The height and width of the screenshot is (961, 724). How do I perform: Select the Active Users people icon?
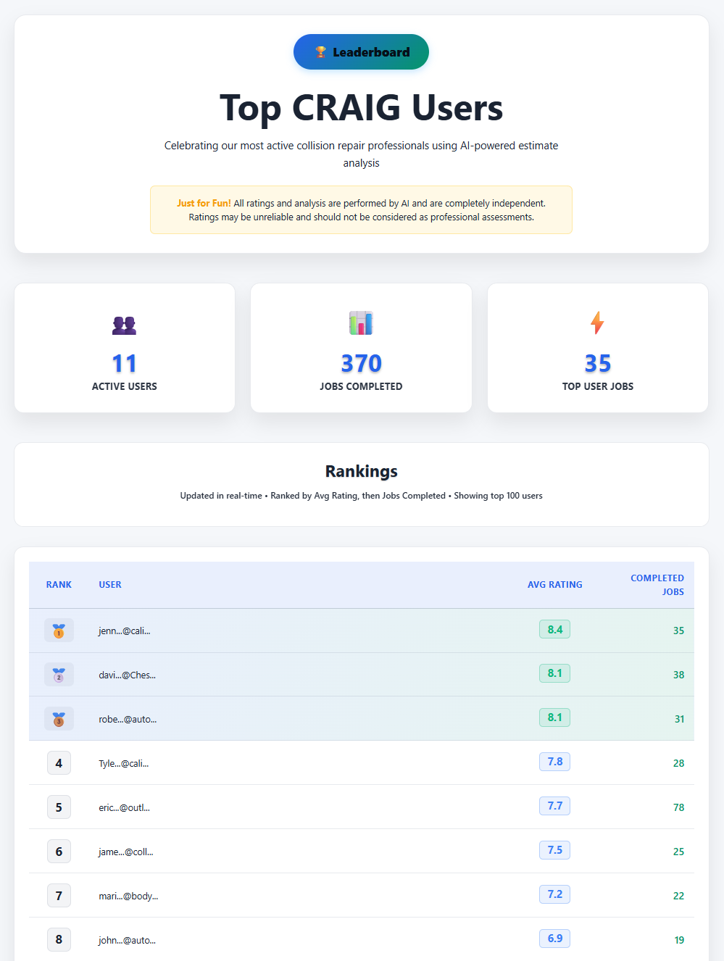[124, 325]
